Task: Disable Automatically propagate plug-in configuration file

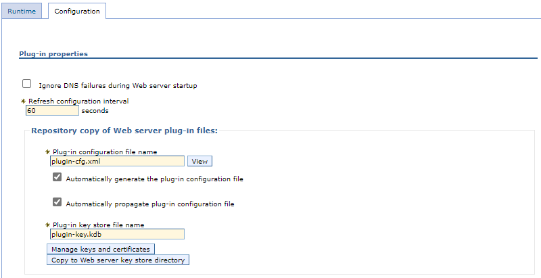Action: click(57, 202)
